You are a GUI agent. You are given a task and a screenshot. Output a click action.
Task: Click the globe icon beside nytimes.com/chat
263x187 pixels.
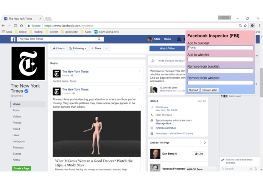click(152, 128)
